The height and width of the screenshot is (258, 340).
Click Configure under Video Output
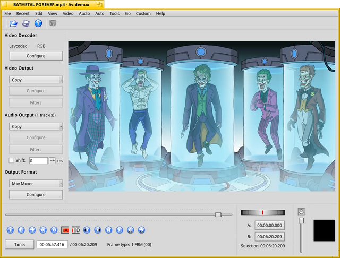36,91
